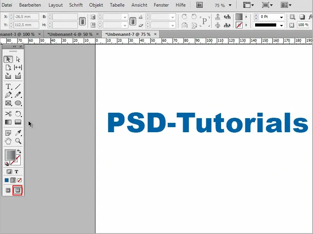Toggle constrain width and height proportions
Image resolution: width=313 pixels, height=234 pixels.
(x=82, y=21)
